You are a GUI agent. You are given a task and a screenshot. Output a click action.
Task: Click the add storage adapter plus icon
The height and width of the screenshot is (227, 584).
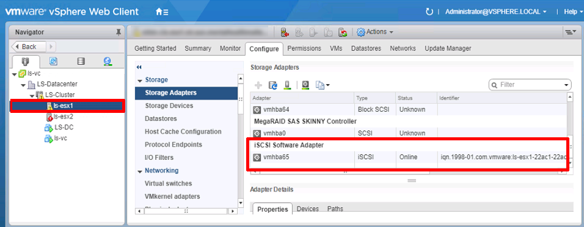pos(258,85)
